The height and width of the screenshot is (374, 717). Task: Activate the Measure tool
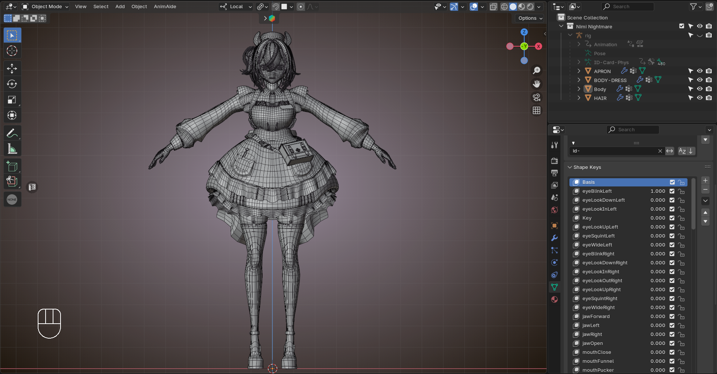(x=12, y=148)
